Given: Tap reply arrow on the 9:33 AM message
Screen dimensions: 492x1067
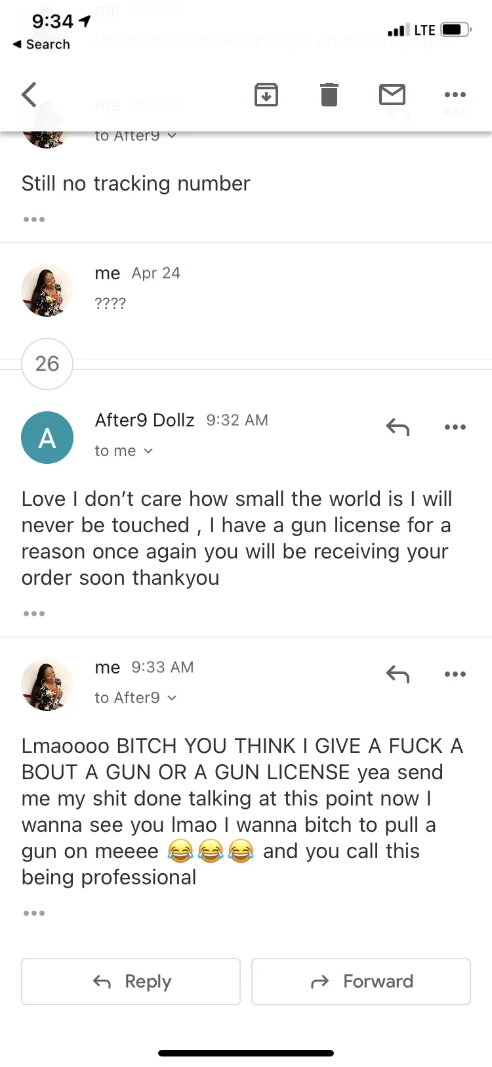Looking at the screenshot, I should [398, 674].
